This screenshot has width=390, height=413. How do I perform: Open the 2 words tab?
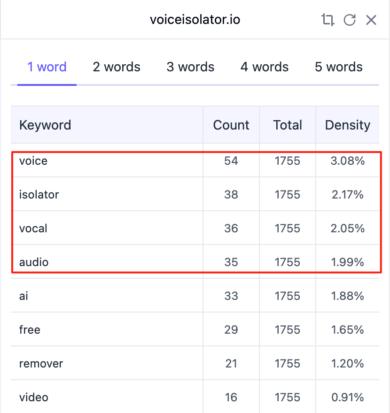pyautogui.click(x=117, y=67)
